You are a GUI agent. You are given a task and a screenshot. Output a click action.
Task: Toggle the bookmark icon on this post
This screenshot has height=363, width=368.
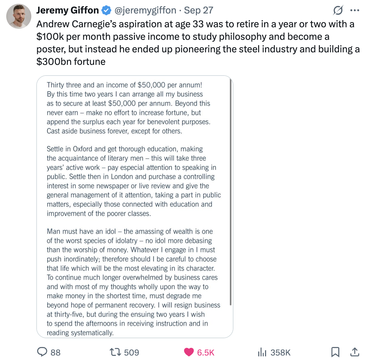(335, 352)
